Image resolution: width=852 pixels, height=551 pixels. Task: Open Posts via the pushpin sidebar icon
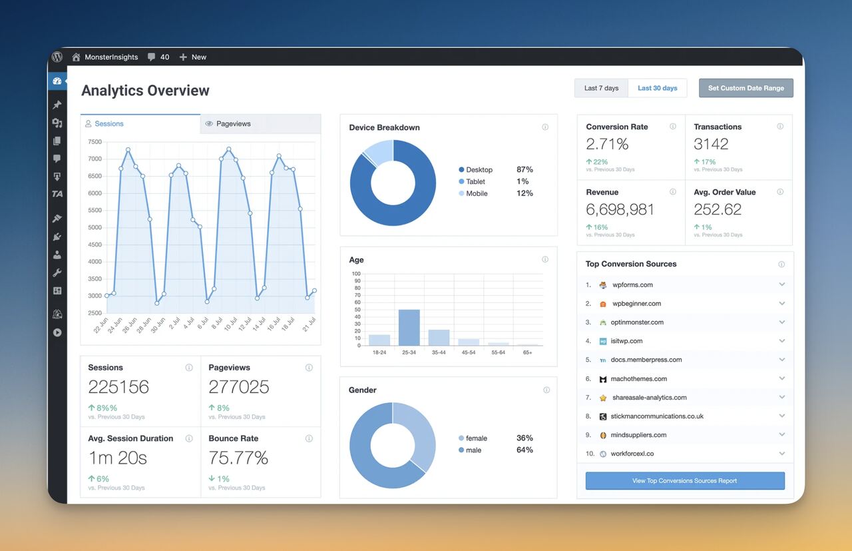57,105
